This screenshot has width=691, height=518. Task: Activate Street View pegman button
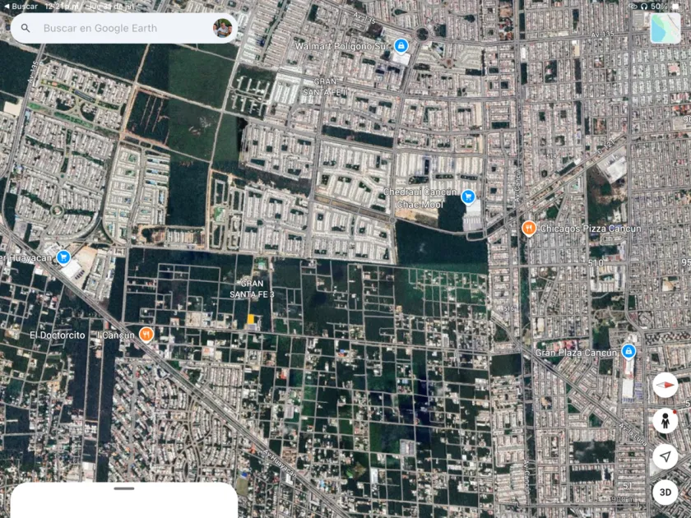pos(665,421)
